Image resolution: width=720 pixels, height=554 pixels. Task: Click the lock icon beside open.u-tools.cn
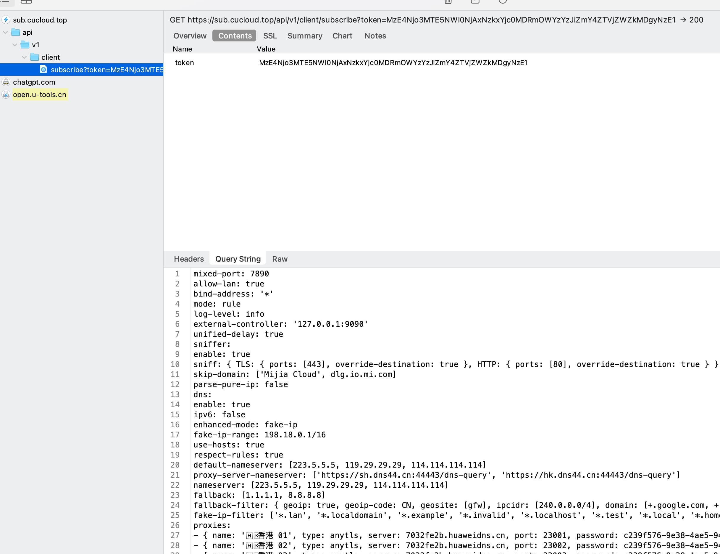point(6,94)
